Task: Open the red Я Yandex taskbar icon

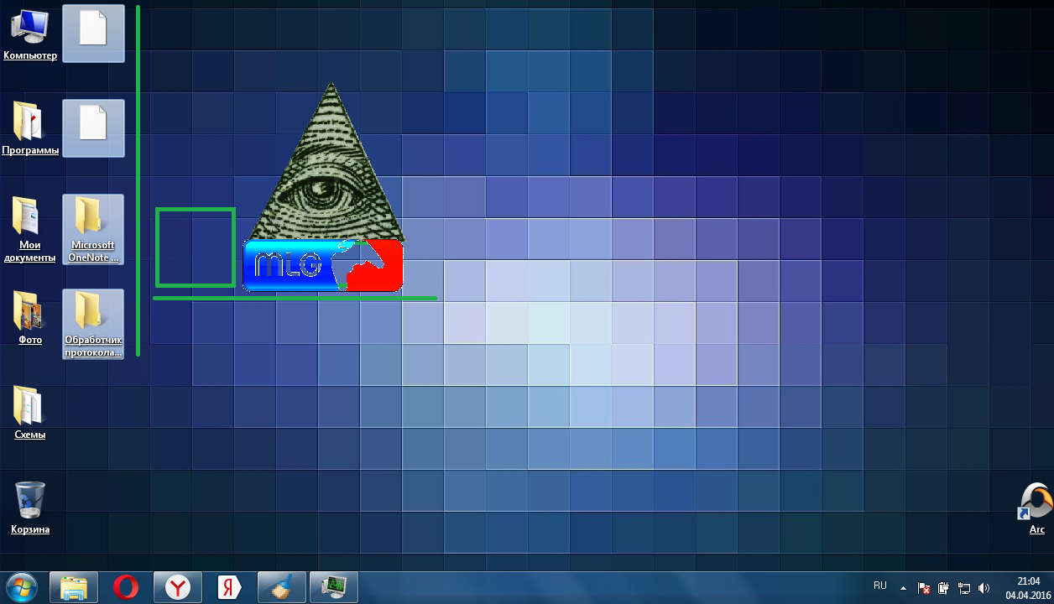Action: pos(230,587)
